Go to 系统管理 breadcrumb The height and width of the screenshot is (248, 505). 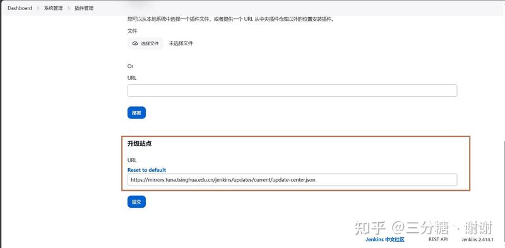click(54, 8)
